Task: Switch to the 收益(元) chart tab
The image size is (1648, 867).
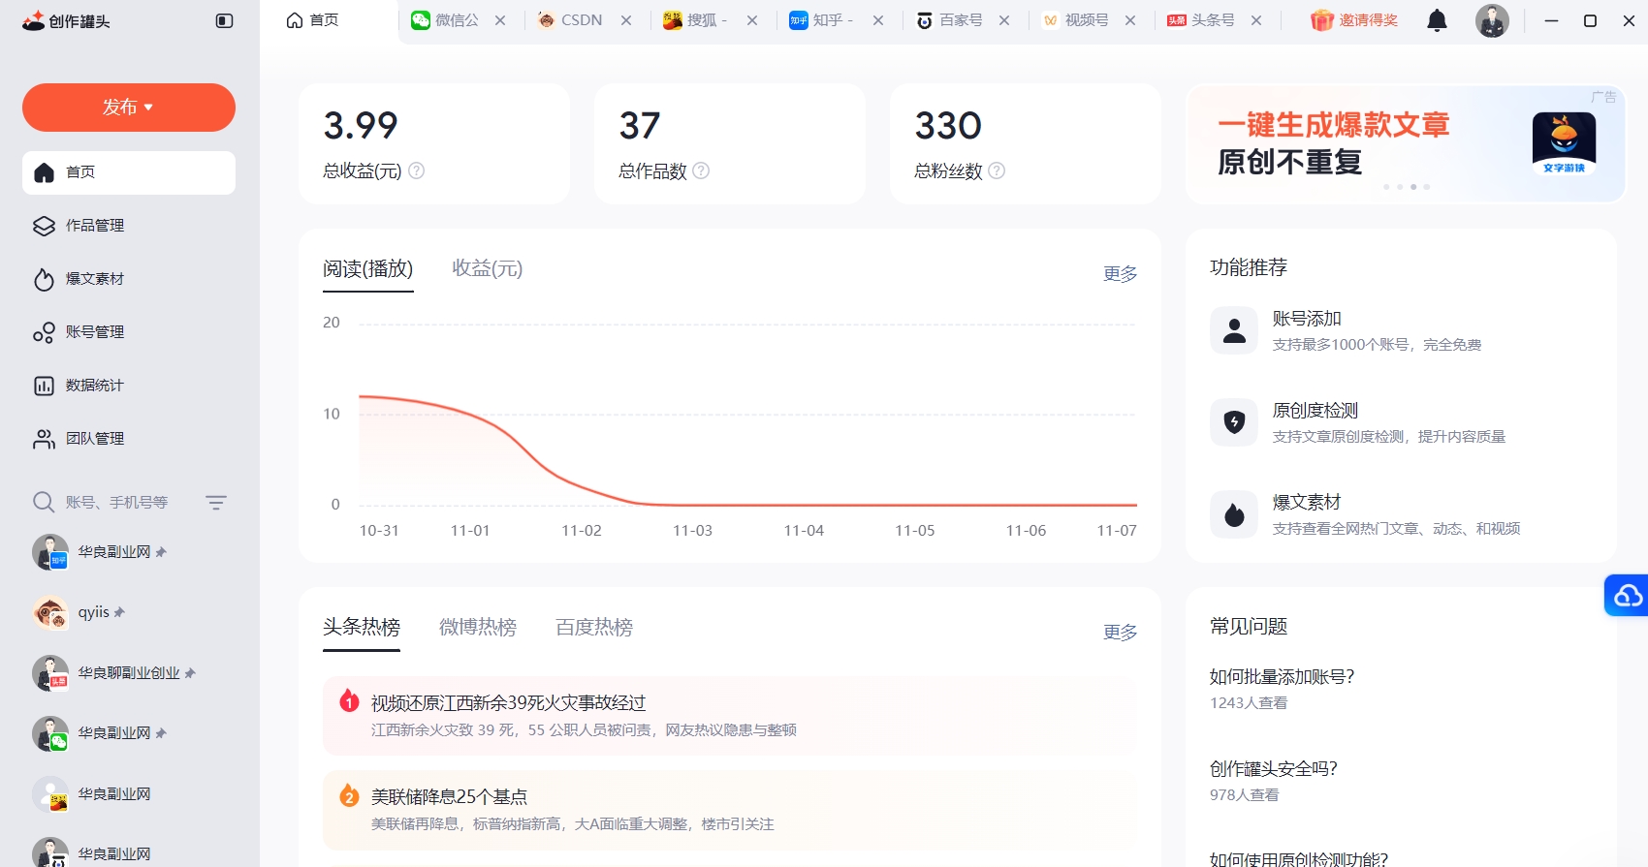Action: coord(488,268)
